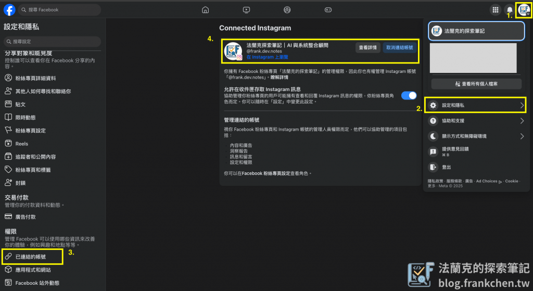
Task: Click the icon beside Facebook 站外動態
Action: tap(8, 283)
